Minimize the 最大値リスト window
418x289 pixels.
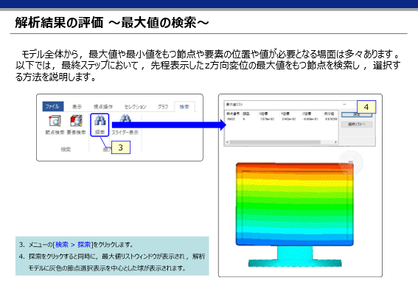click(344, 104)
